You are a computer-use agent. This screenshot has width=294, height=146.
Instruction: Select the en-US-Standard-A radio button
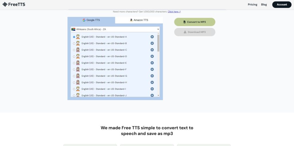pos(74,37)
